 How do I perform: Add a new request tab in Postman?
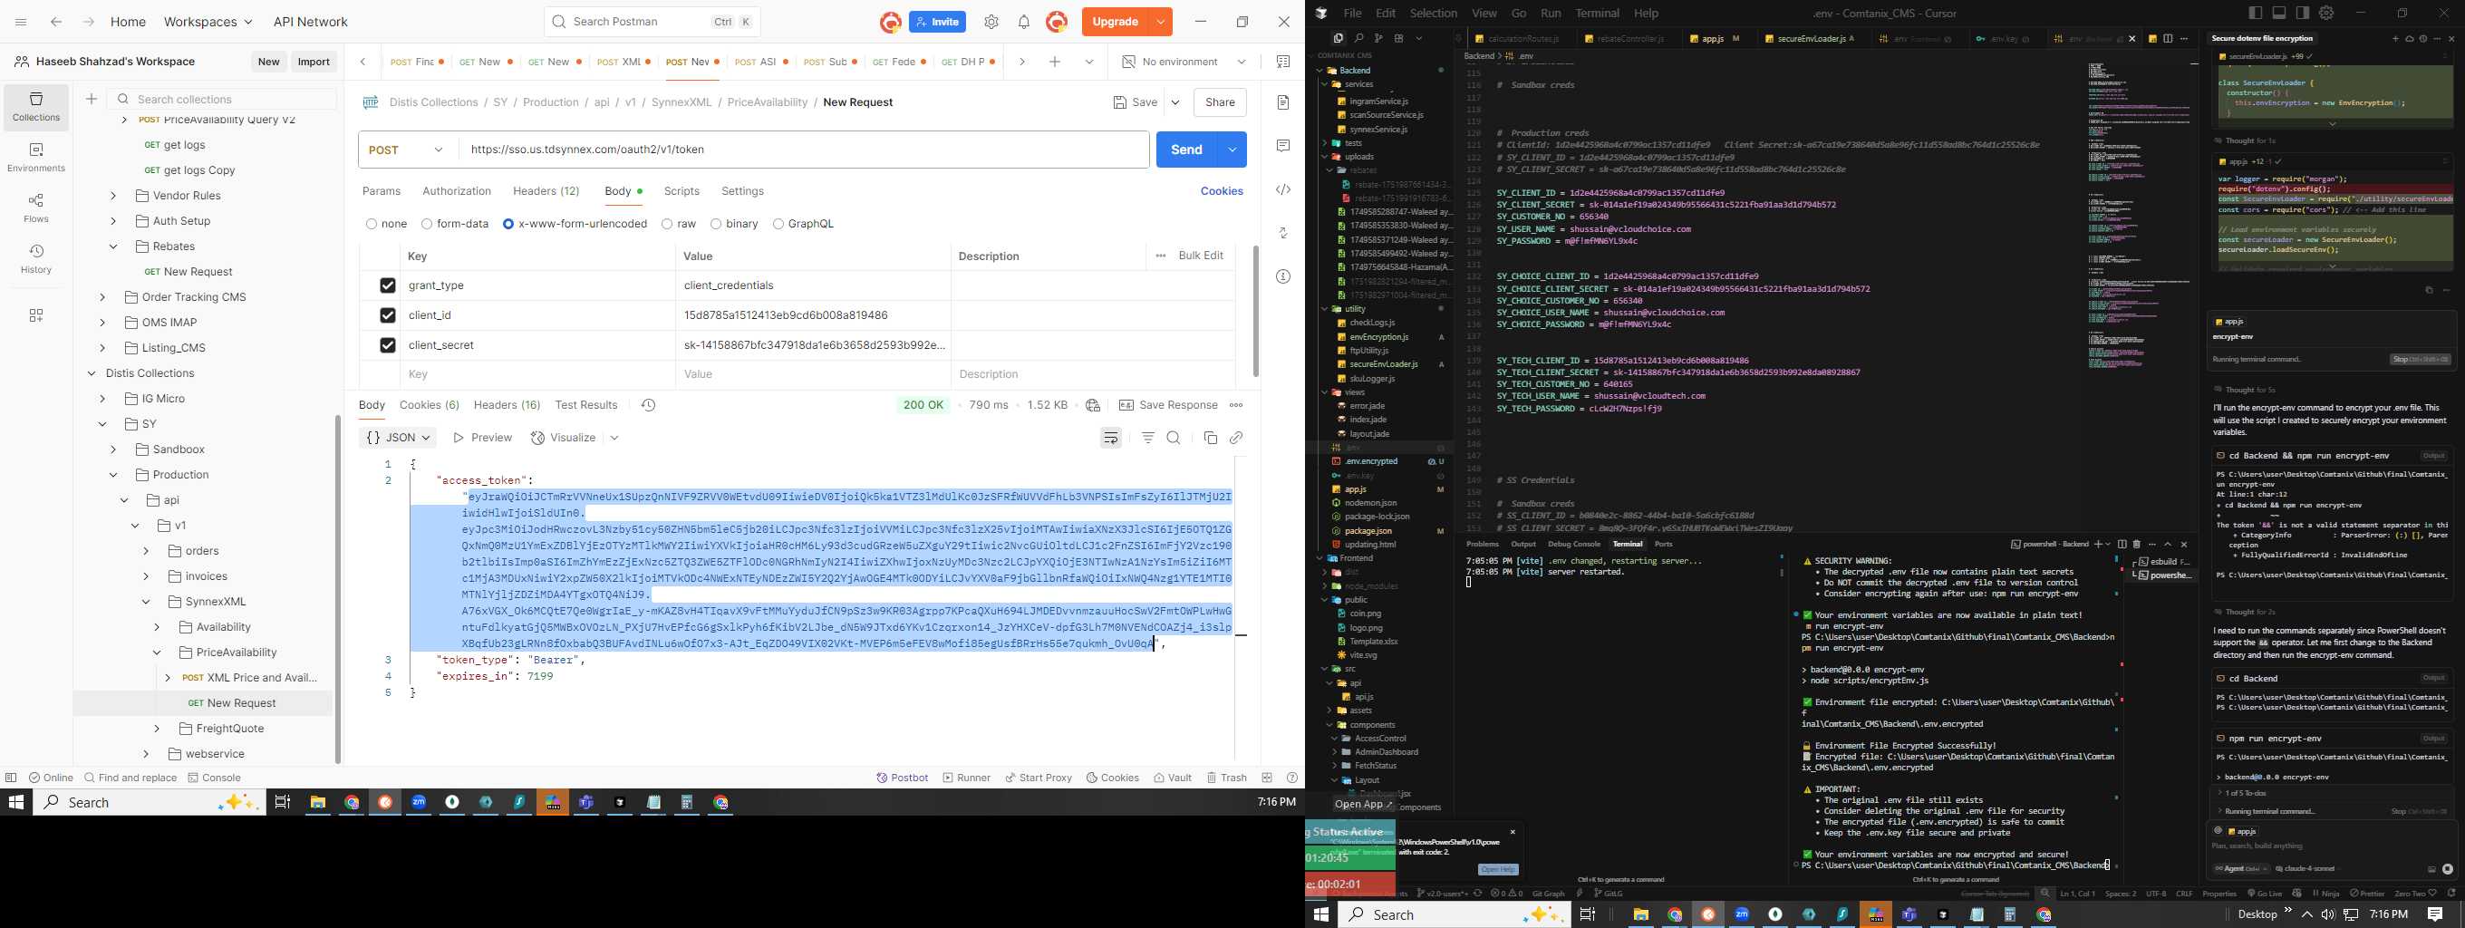[1055, 62]
